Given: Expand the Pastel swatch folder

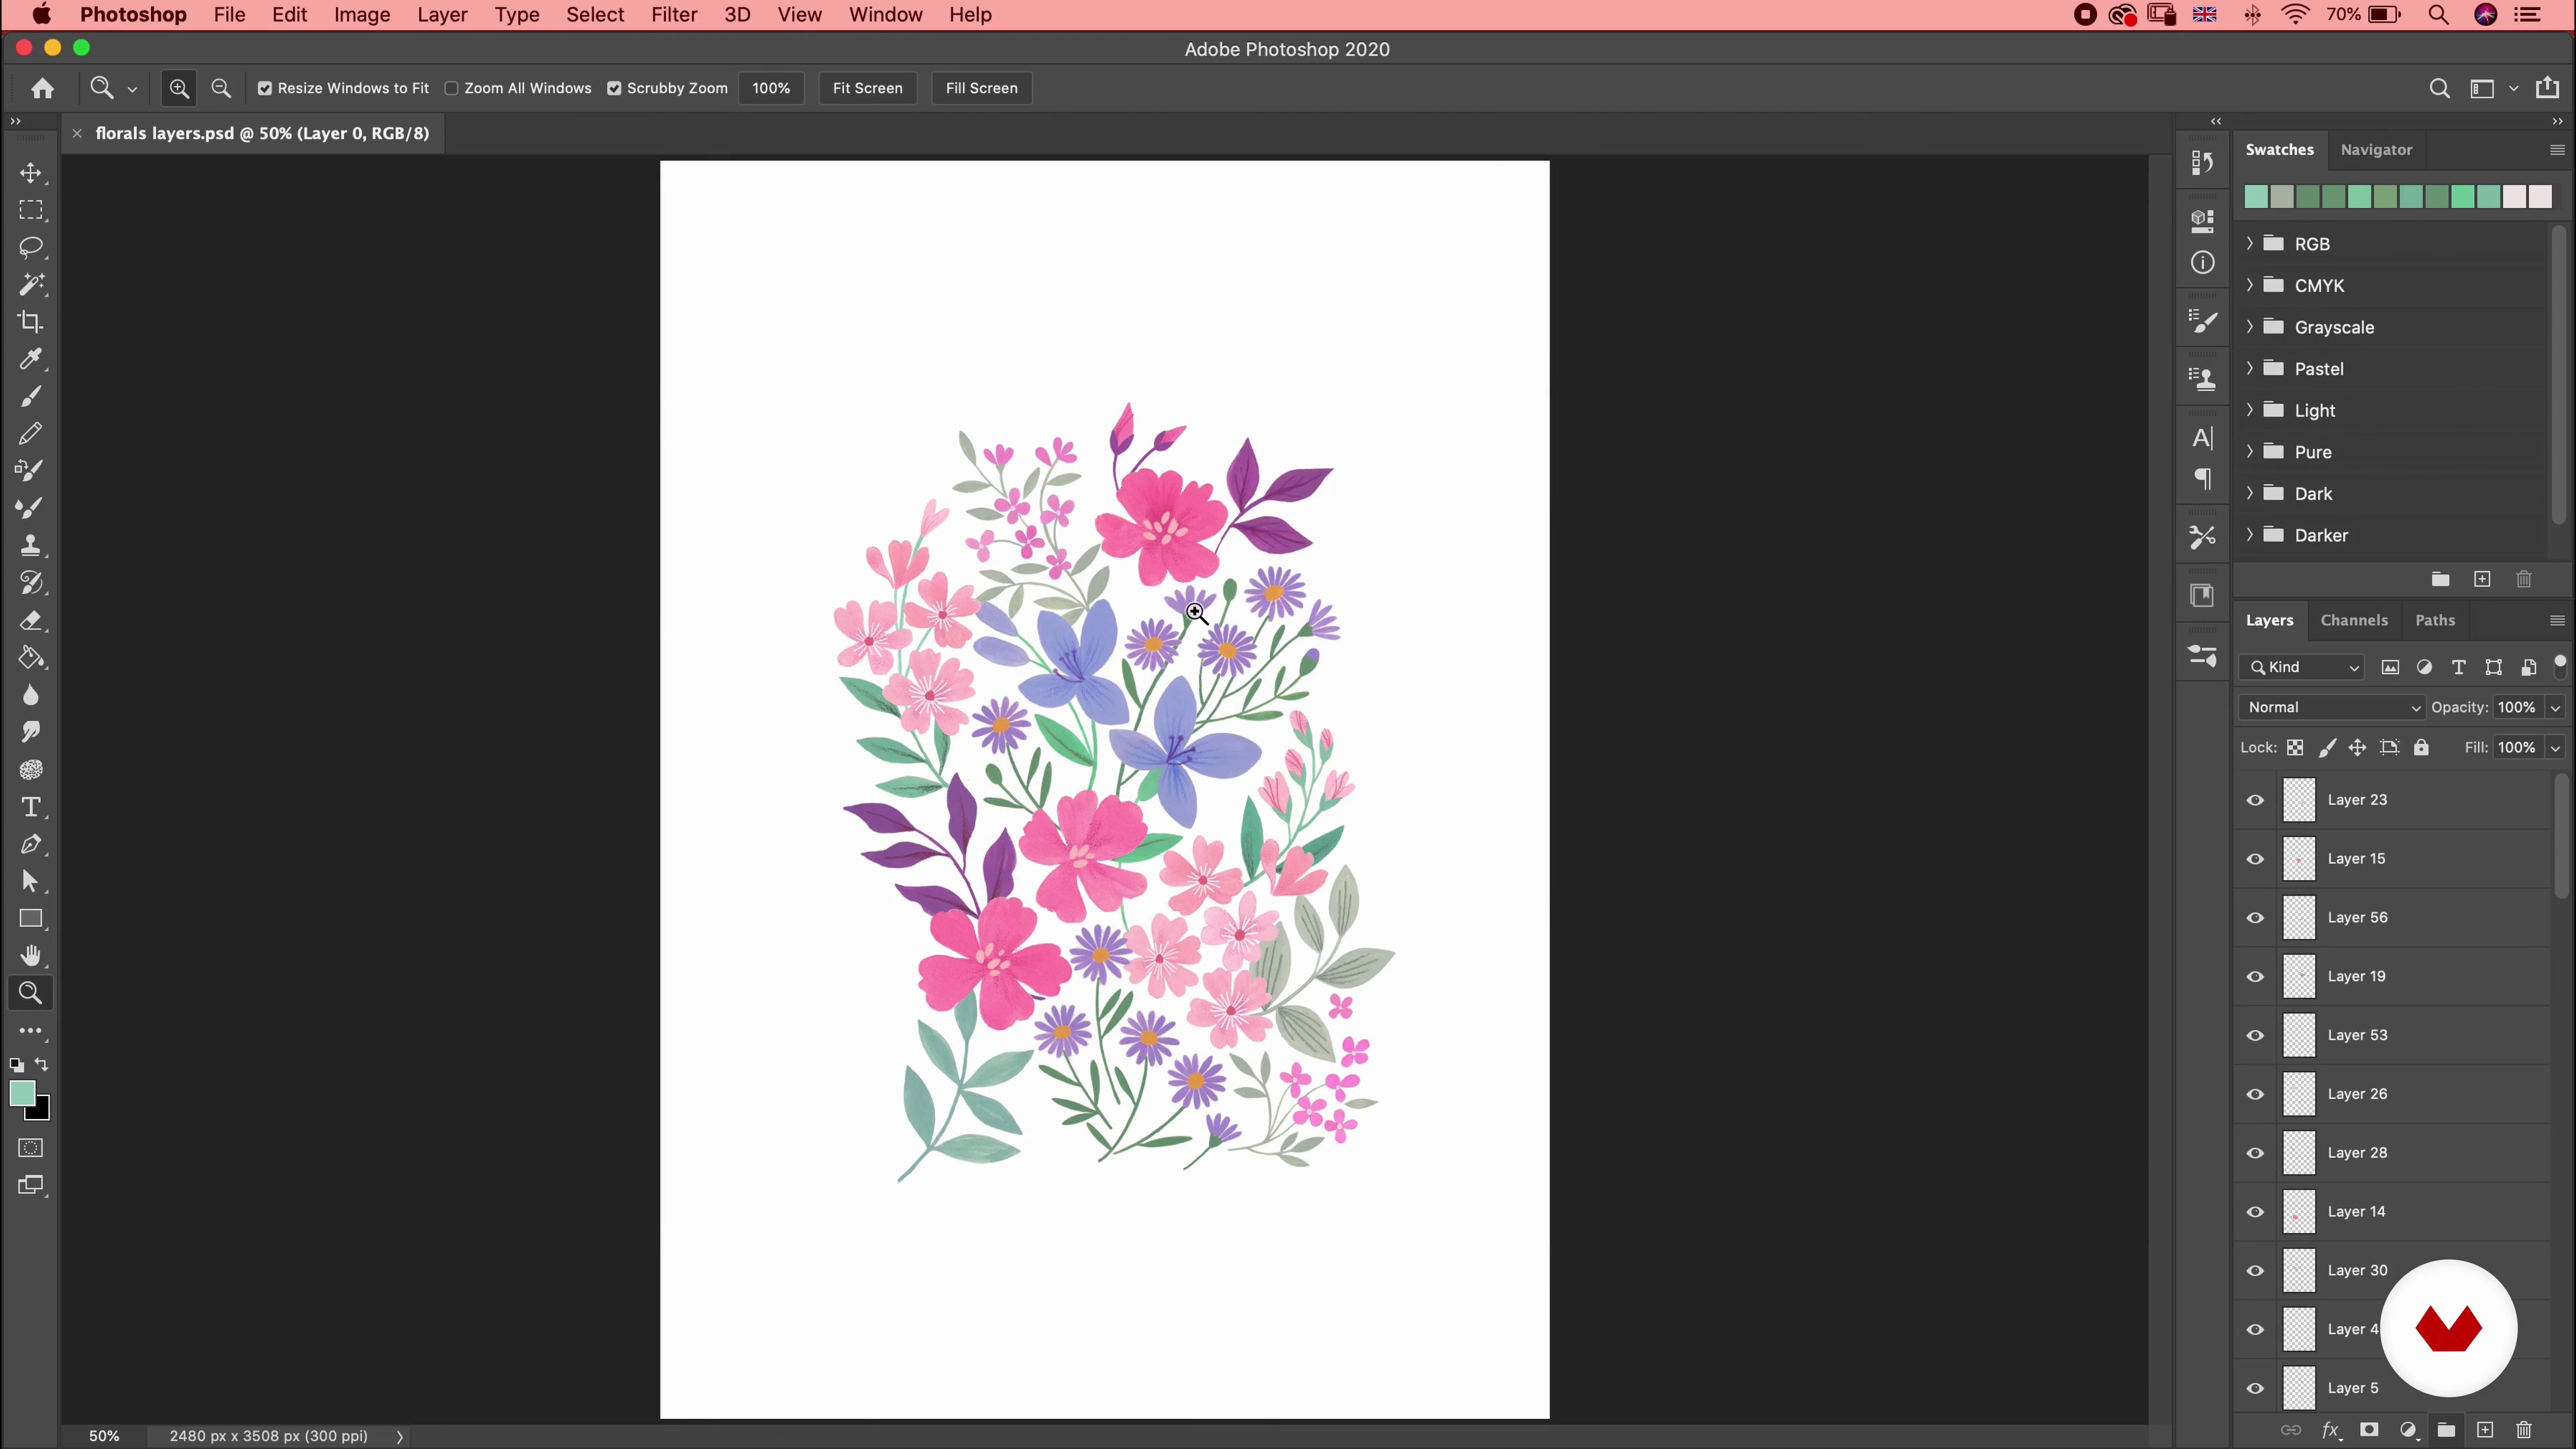Looking at the screenshot, I should click(2250, 369).
